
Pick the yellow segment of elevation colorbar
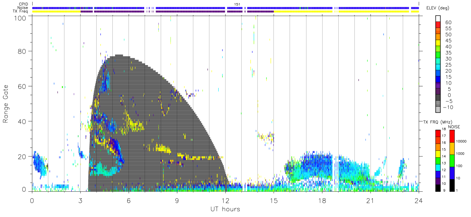click(x=438, y=43)
